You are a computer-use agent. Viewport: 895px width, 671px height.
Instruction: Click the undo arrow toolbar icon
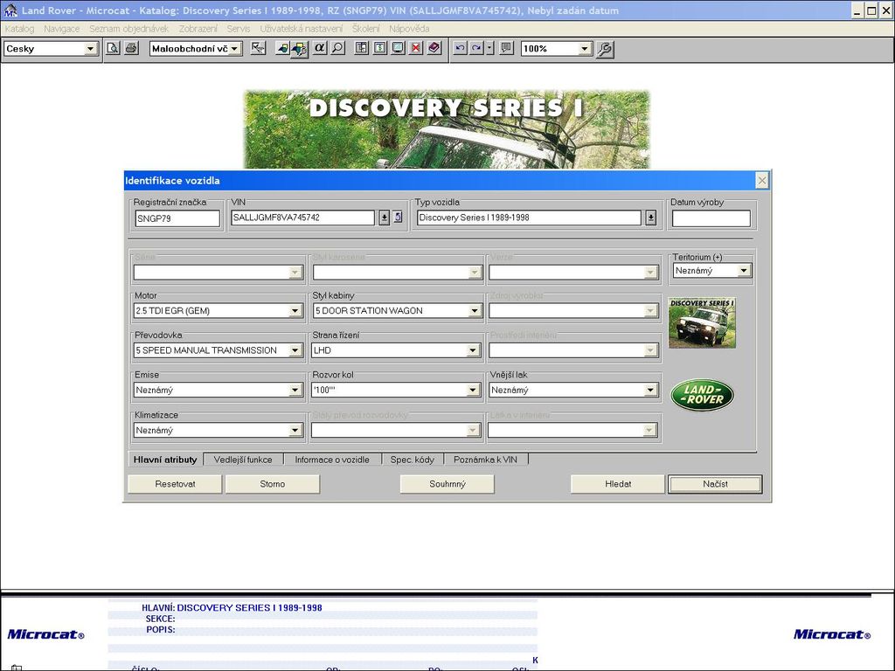pos(461,49)
